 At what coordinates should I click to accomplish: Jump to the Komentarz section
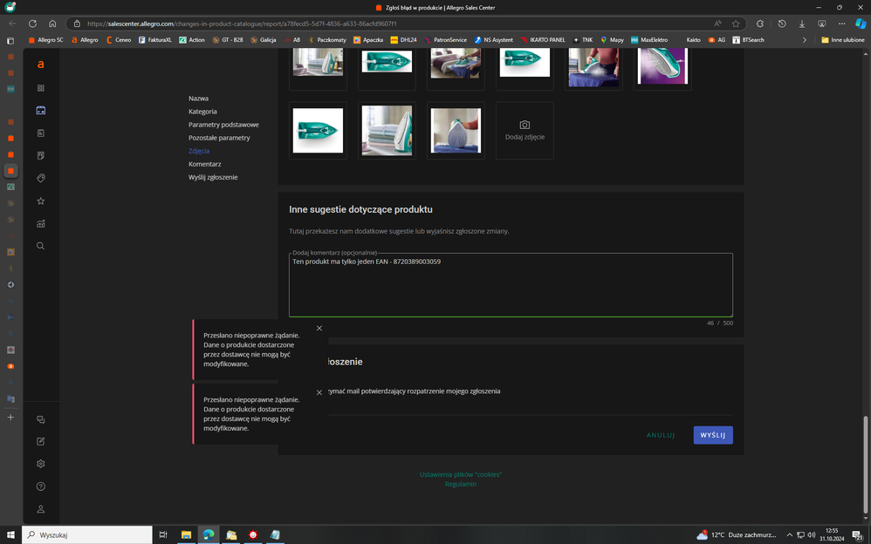click(204, 164)
